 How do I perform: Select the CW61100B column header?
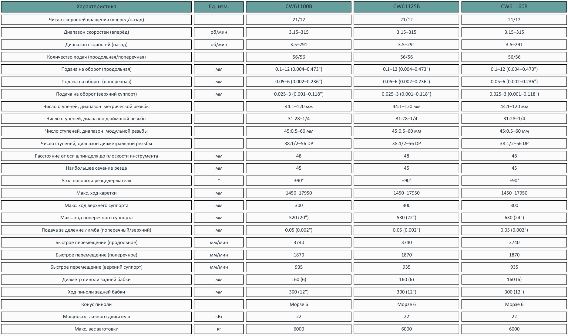[x=298, y=7]
